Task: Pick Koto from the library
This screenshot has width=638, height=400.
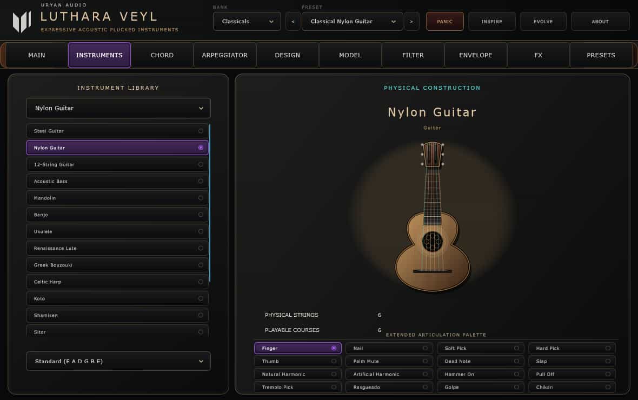Action: [117, 298]
